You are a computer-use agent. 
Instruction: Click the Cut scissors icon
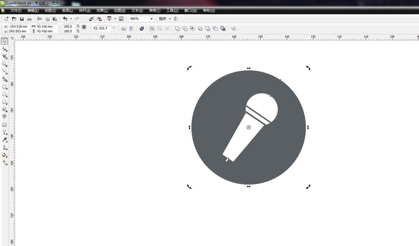39,19
